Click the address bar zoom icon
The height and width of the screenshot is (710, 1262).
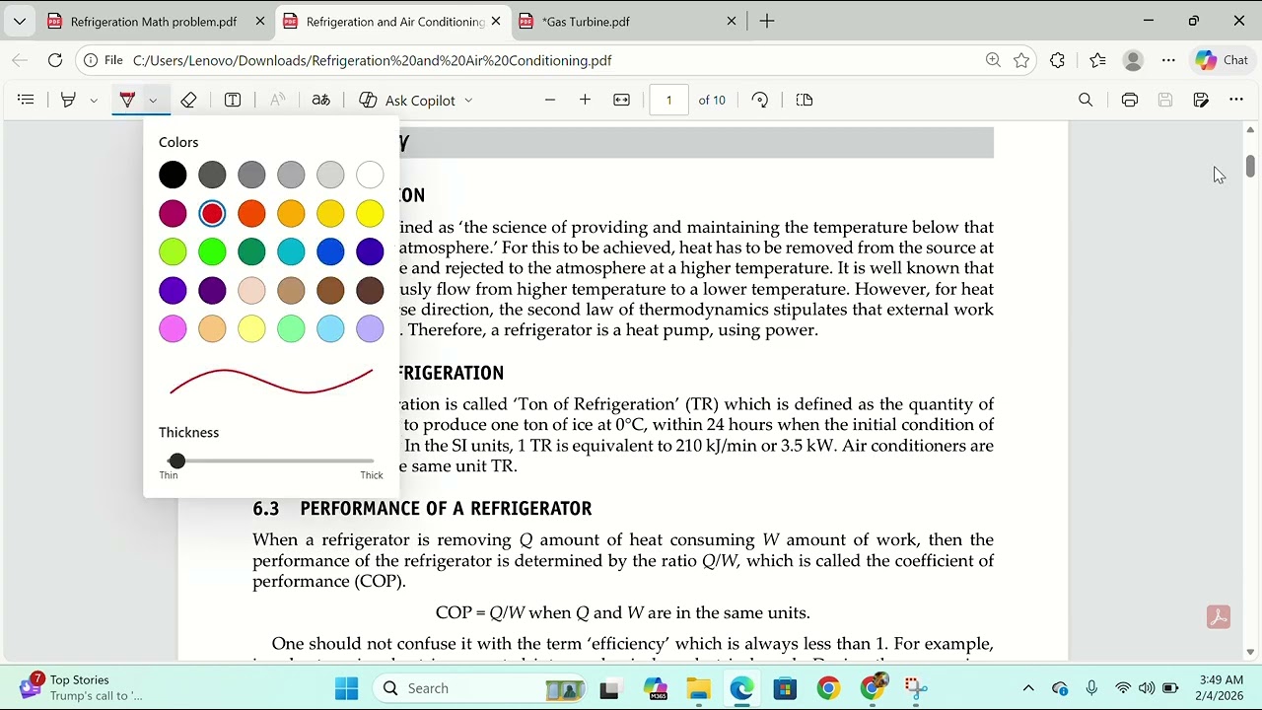click(993, 60)
